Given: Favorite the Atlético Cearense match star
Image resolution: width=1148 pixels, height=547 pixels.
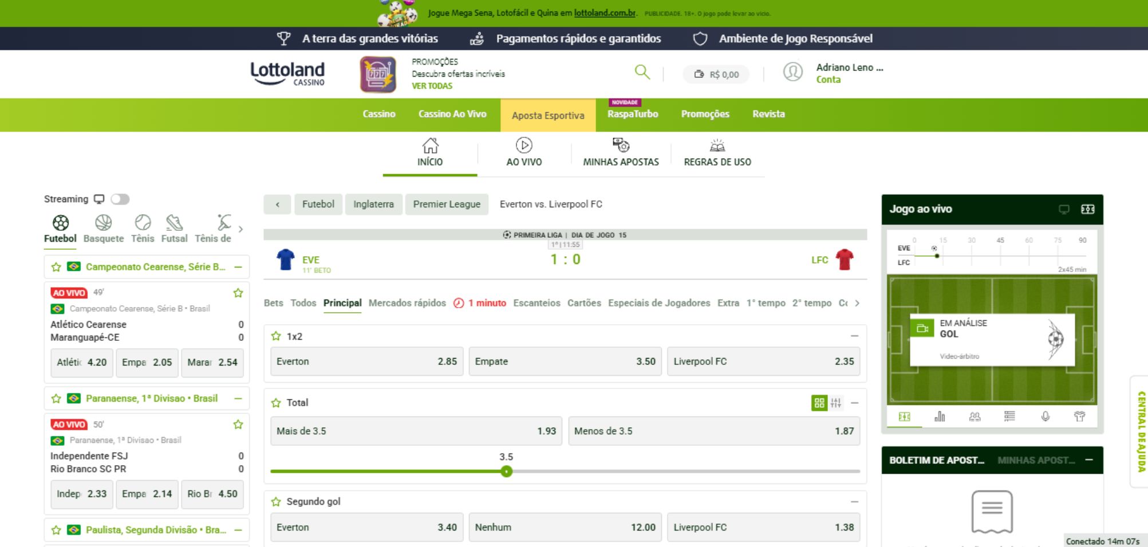Looking at the screenshot, I should pyautogui.click(x=238, y=293).
